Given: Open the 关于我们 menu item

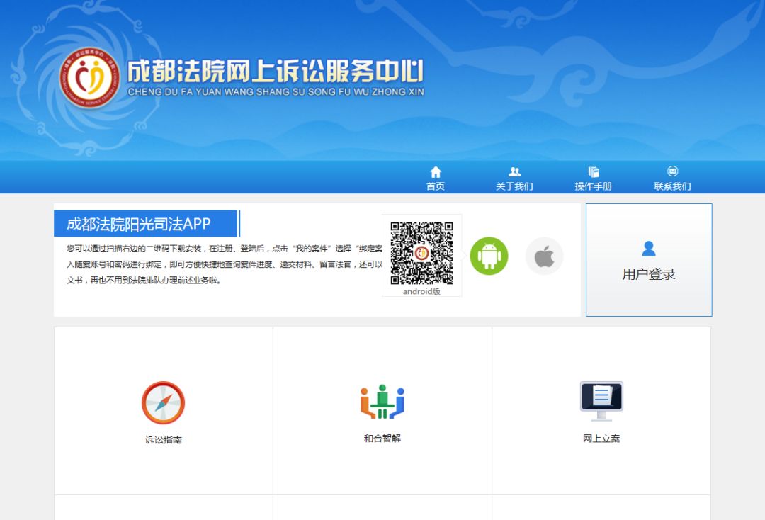Looking at the screenshot, I should (514, 186).
